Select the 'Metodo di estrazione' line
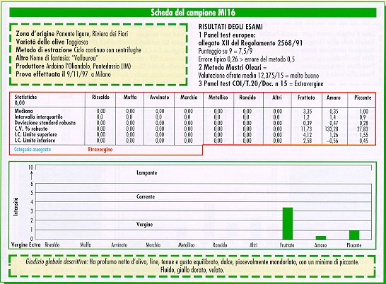386x284 pixels. point(78,50)
